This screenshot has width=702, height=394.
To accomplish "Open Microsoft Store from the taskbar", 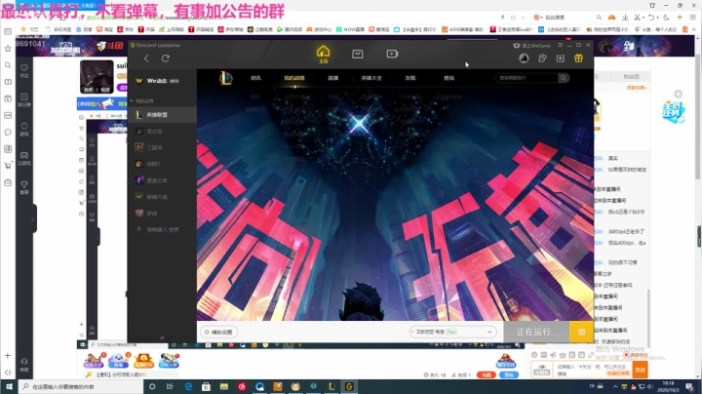I will pos(206,386).
